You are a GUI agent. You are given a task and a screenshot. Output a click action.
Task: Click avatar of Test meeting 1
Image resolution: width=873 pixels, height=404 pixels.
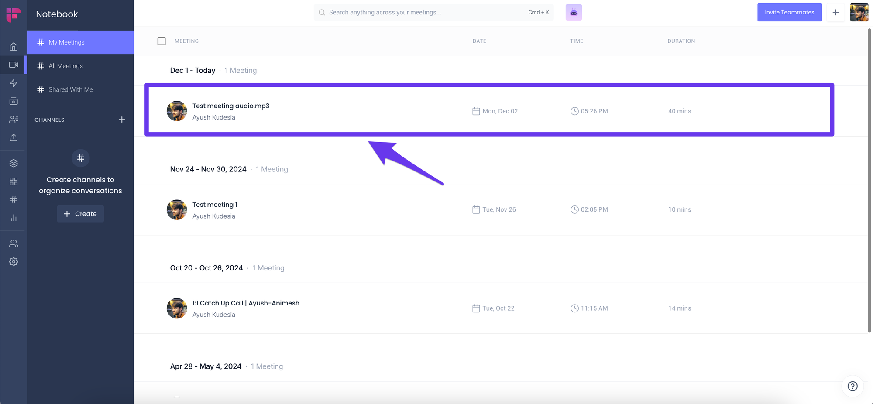[177, 210]
